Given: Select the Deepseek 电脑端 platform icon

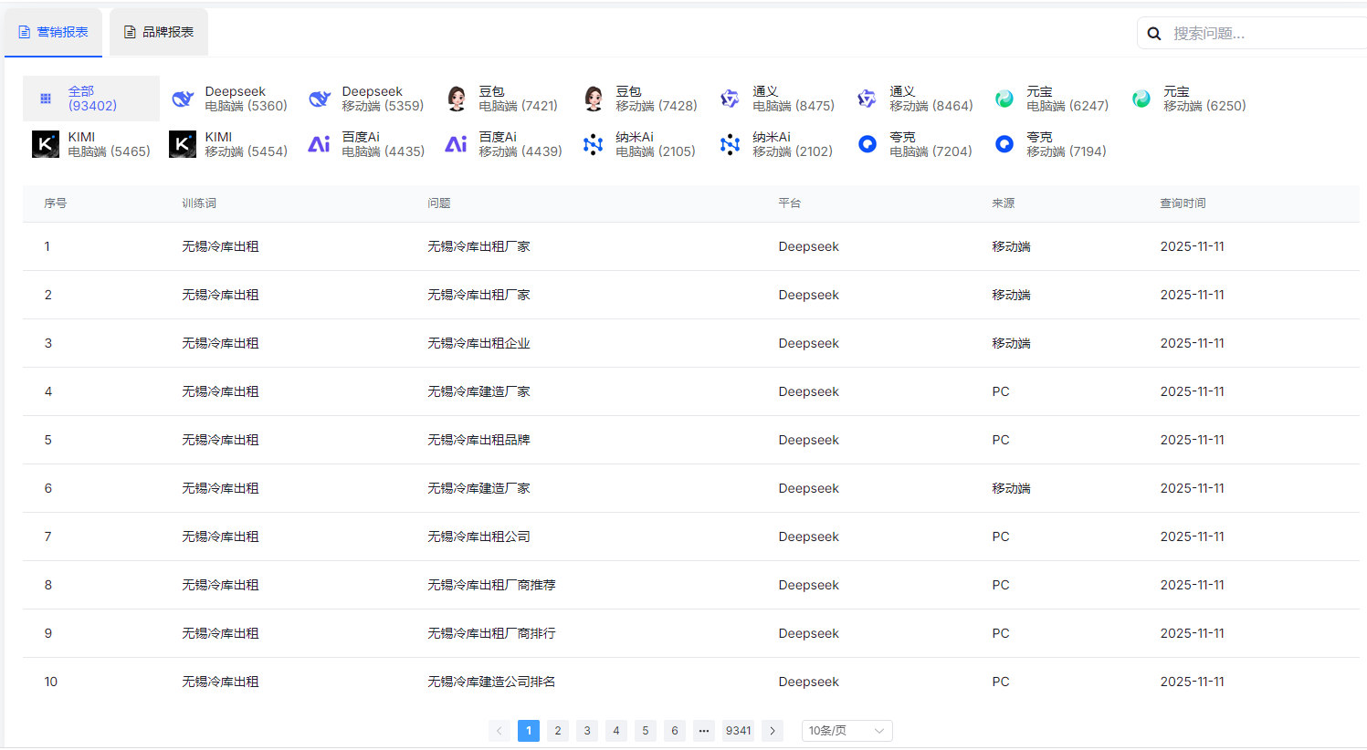Looking at the screenshot, I should point(182,98).
